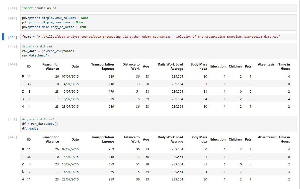The width and height of the screenshot is (300, 189).
Task: Click 'Transportation Expense' header in output 445
Action: (103, 139)
